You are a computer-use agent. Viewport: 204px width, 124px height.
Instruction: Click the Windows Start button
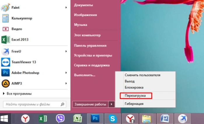[4, 118]
